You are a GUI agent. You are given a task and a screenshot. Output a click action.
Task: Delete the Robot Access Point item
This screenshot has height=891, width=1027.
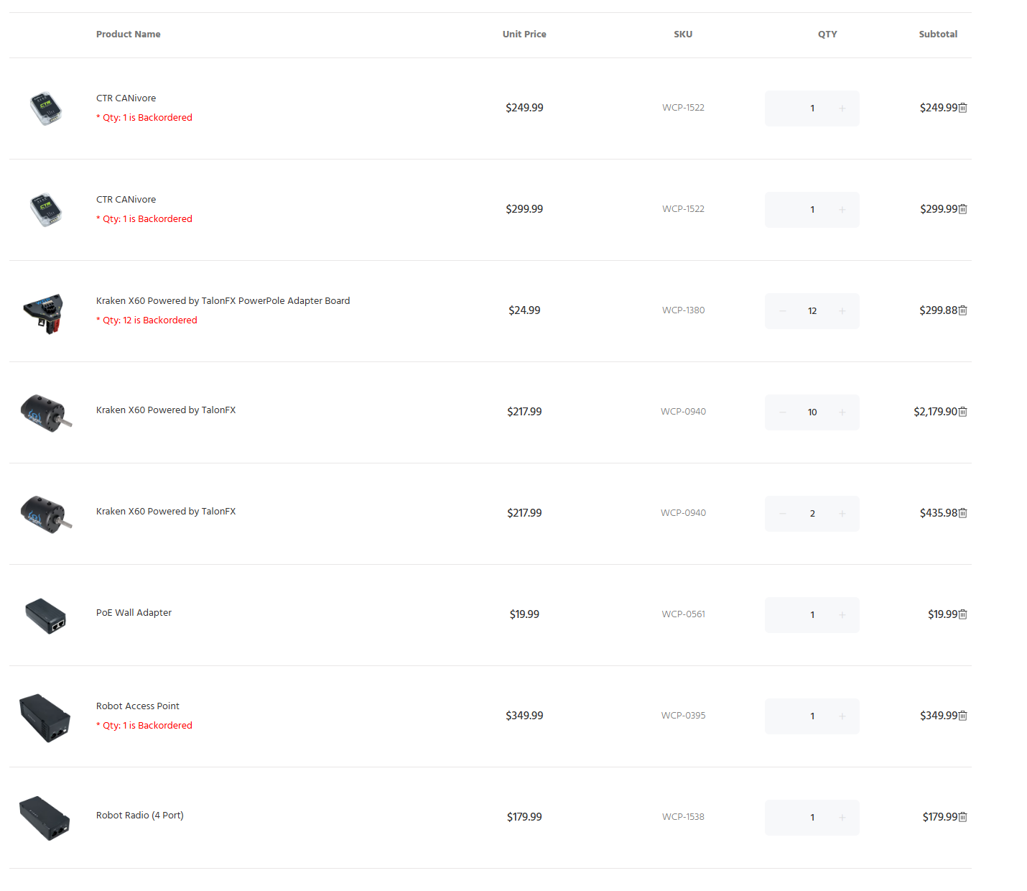pyautogui.click(x=963, y=716)
